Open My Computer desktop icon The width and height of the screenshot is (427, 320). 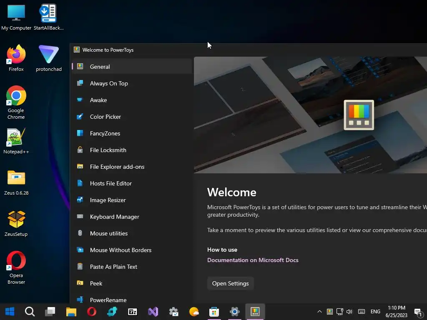(x=16, y=17)
